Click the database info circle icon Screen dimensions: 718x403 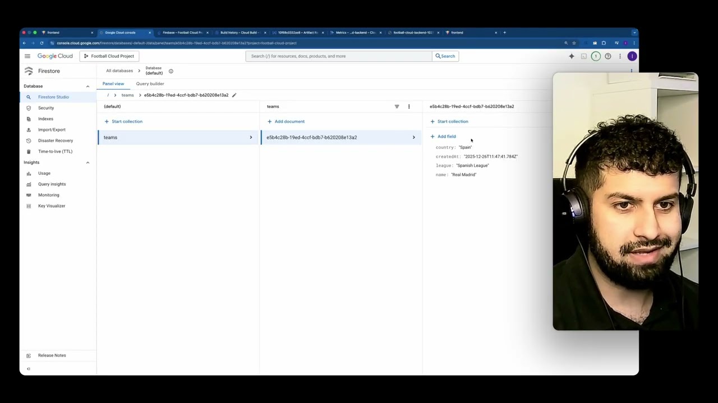pos(171,71)
